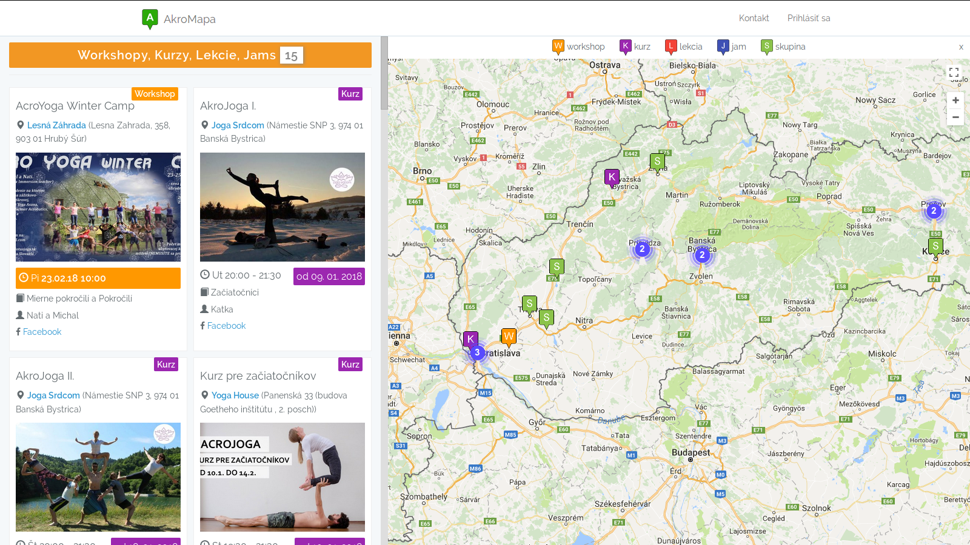The image size is (970, 545).
Task: Open the Kontakt page
Action: click(x=754, y=18)
